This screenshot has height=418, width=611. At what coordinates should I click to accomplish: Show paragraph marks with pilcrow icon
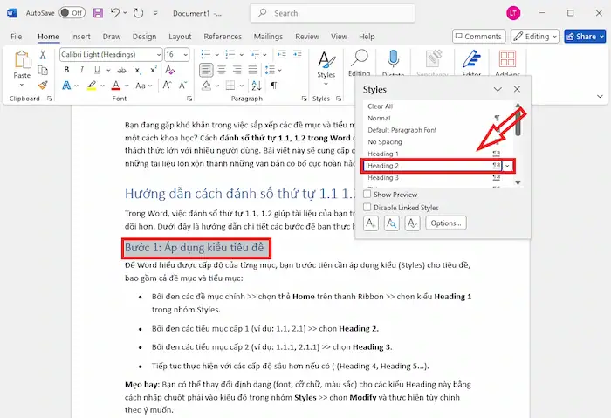pyautogui.click(x=273, y=85)
